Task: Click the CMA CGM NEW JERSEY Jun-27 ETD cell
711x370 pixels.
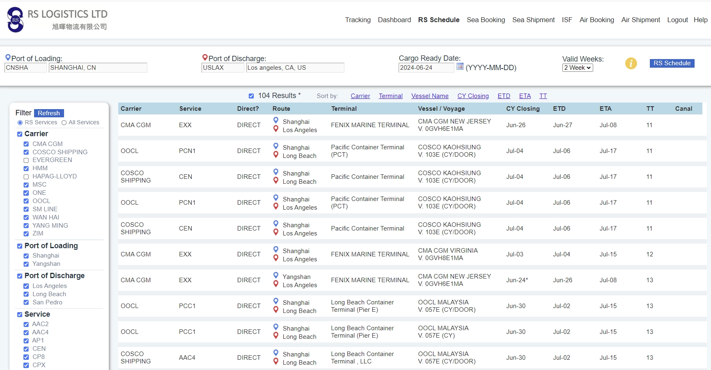Action: point(562,125)
